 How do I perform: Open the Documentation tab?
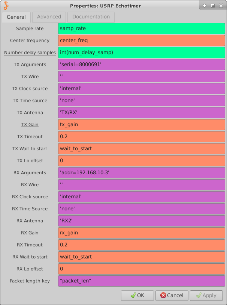91,17
